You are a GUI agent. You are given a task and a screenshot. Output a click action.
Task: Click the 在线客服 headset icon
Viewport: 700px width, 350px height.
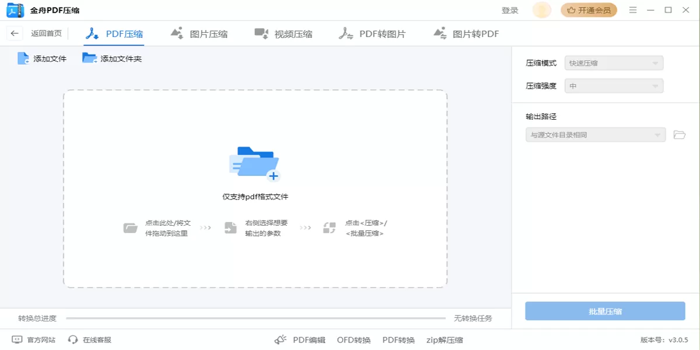click(x=73, y=339)
